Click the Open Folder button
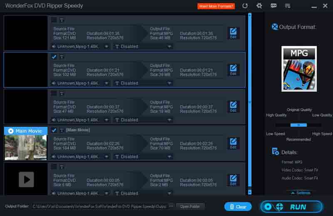 (x=190, y=206)
